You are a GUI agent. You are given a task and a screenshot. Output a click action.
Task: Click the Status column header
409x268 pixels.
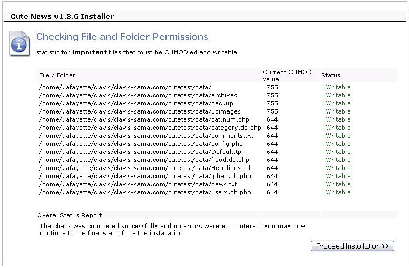331,75
